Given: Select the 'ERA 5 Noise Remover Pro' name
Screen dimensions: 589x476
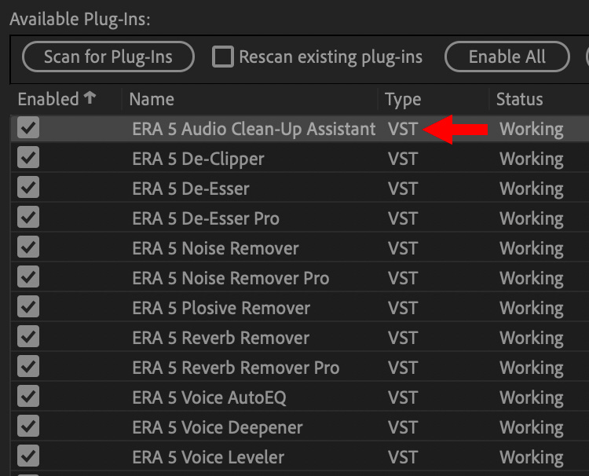Looking at the screenshot, I should (x=231, y=278).
